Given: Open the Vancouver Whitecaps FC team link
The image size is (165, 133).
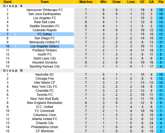Looking at the screenshot, I should pos(44,10).
